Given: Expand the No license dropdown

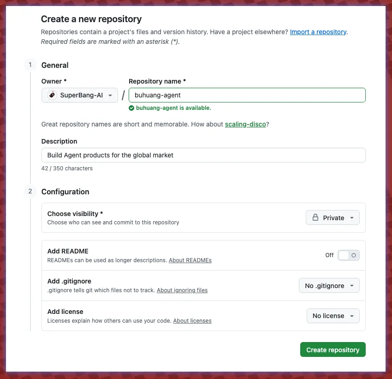Looking at the screenshot, I should (x=333, y=316).
